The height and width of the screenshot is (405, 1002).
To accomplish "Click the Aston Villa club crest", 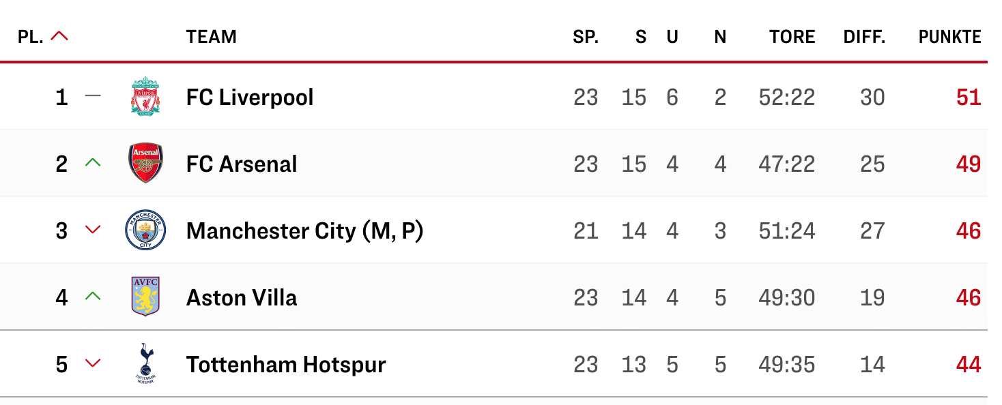I will [145, 297].
